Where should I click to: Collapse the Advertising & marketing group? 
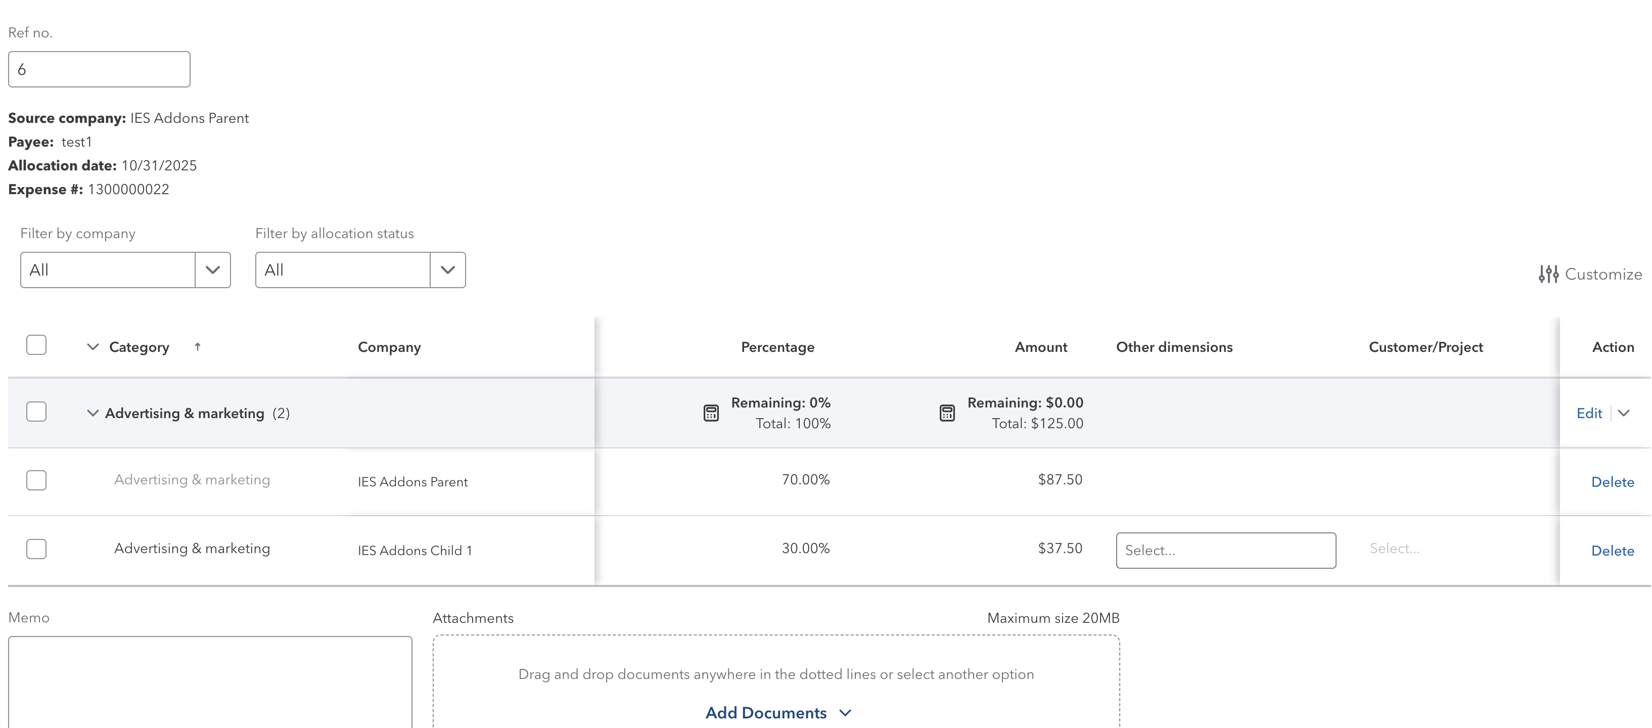point(93,413)
